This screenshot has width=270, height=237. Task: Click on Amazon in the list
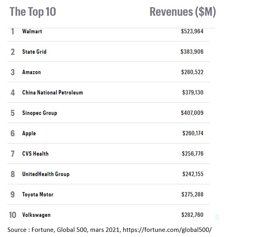tap(32, 72)
